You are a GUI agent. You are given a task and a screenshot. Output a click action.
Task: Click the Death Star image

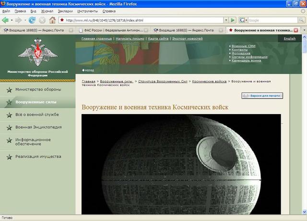pos(181,164)
